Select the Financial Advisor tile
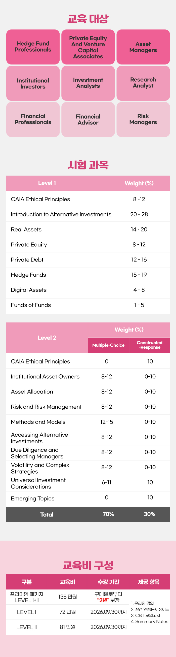The image size is (176, 657). (x=88, y=120)
